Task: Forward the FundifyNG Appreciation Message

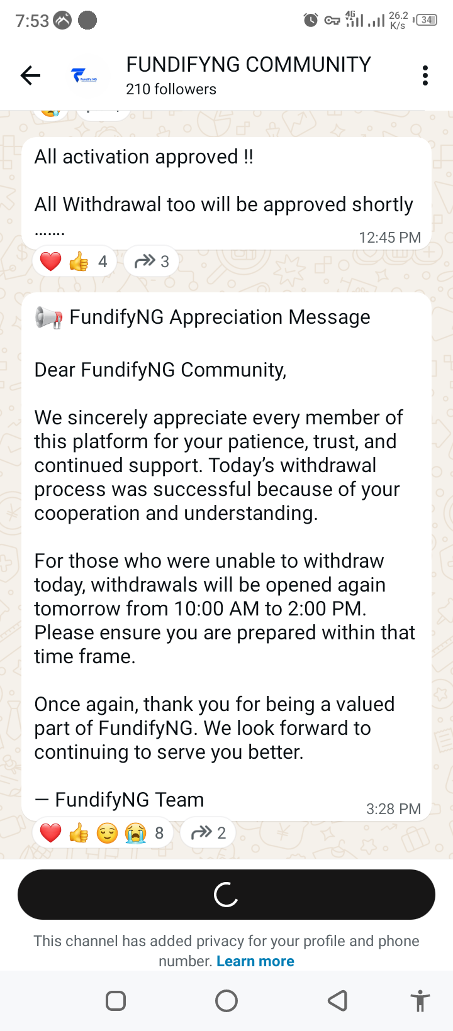Action: coord(208,833)
